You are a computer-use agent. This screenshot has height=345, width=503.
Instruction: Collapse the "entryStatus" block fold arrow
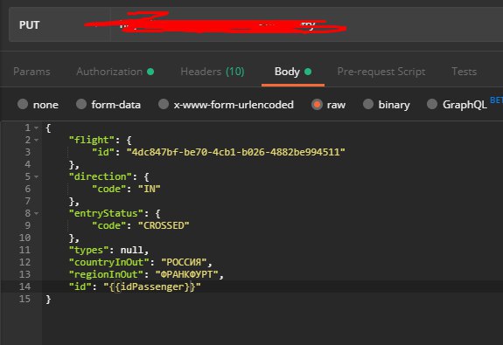click(x=36, y=213)
